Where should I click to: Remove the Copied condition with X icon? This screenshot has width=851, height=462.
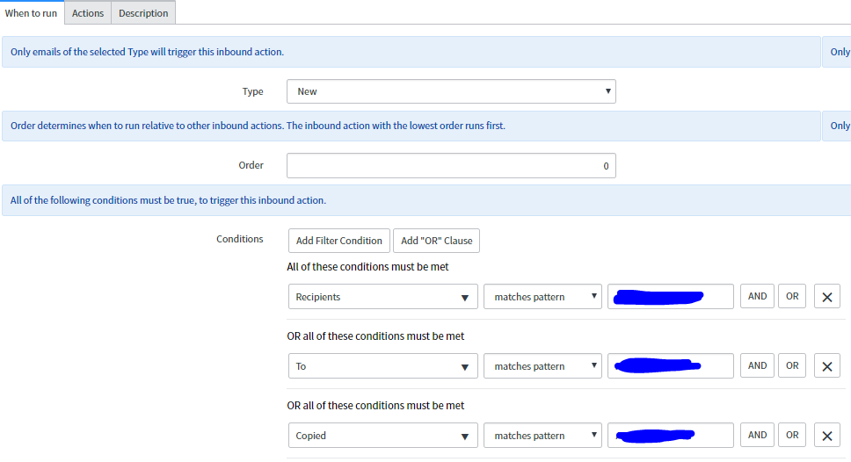tap(827, 436)
